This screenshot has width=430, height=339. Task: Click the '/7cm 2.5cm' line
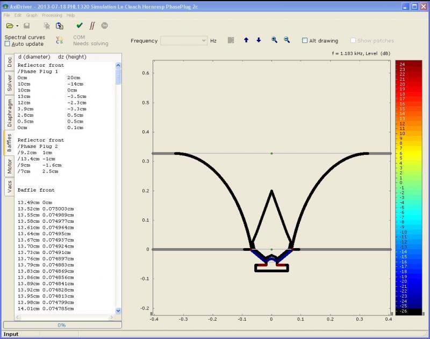coord(38,171)
